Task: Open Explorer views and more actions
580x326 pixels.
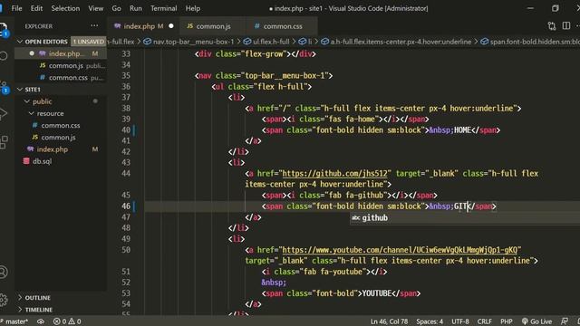Action: pos(94,26)
